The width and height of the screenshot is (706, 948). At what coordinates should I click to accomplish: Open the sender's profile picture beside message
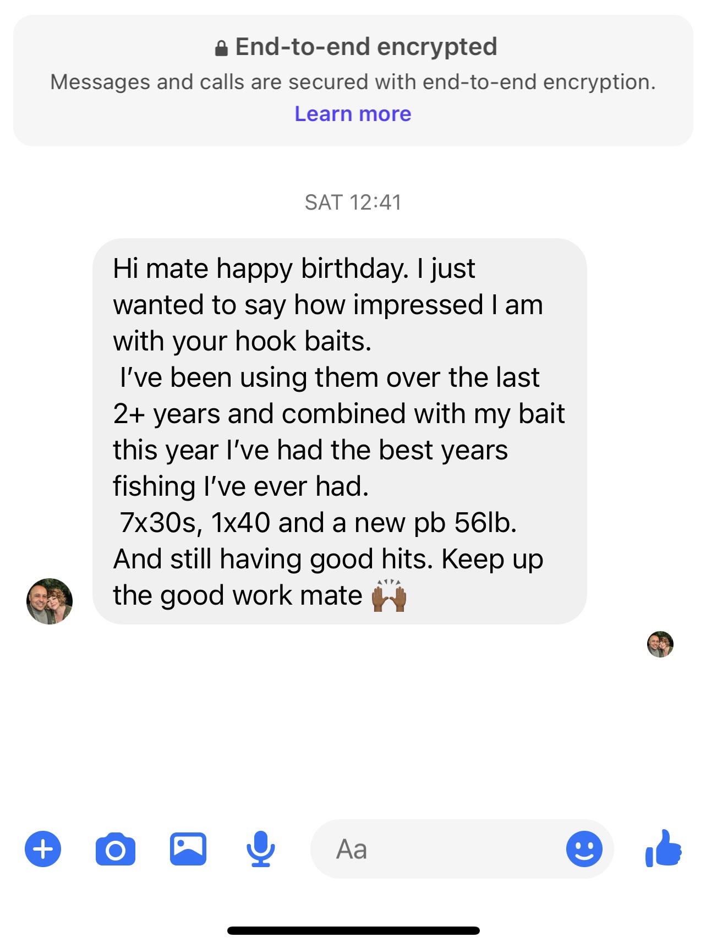(x=50, y=601)
